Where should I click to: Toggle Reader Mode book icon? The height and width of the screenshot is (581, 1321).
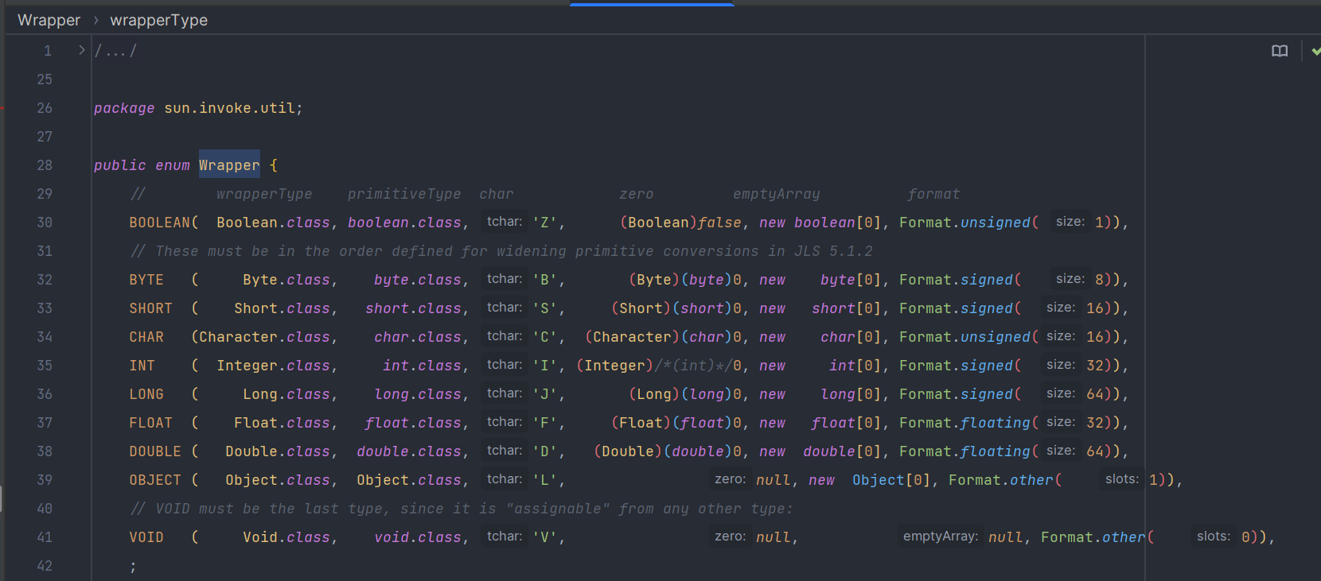(x=1279, y=51)
